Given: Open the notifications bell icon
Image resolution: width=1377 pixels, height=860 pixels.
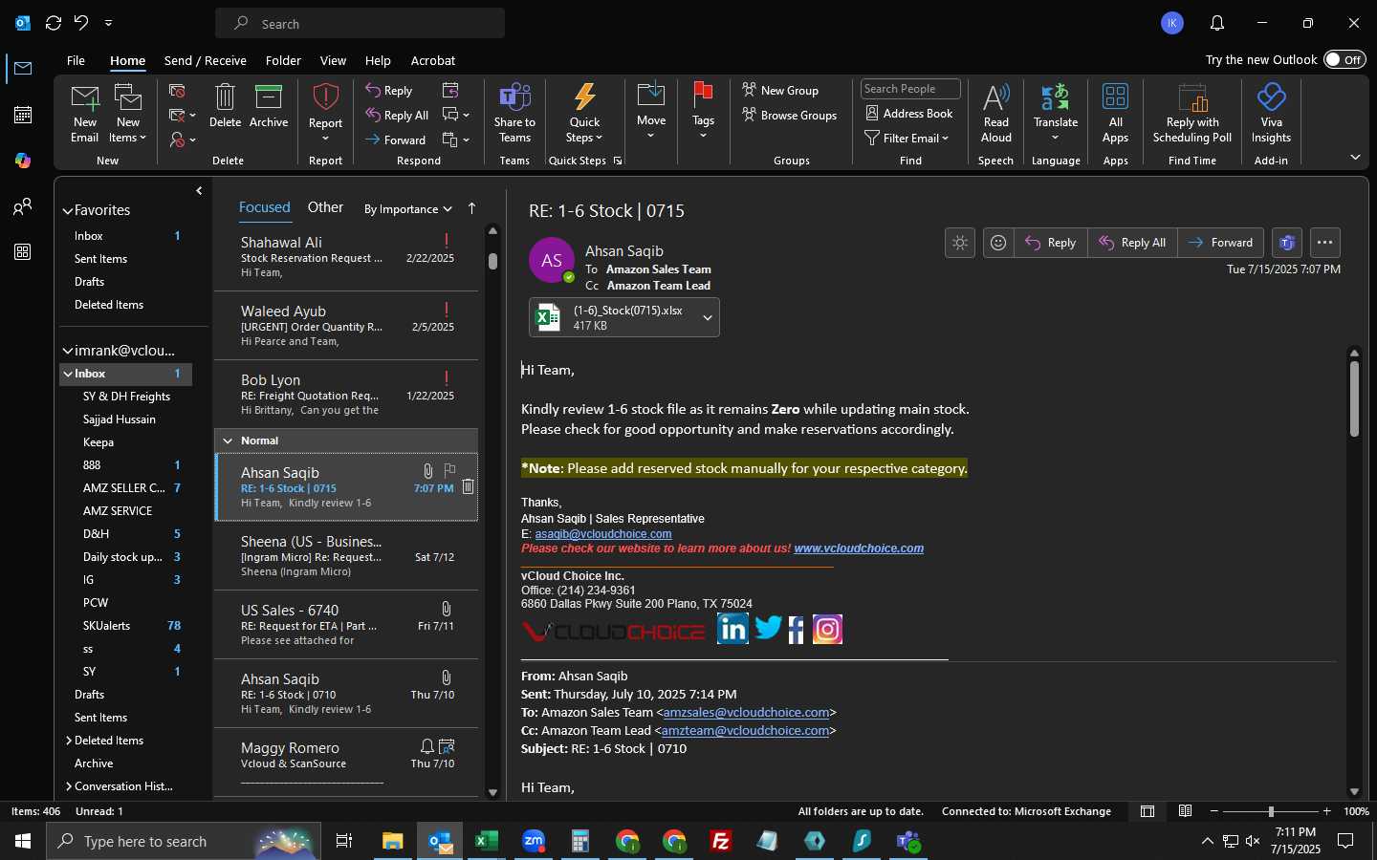Looking at the screenshot, I should coord(1217,23).
